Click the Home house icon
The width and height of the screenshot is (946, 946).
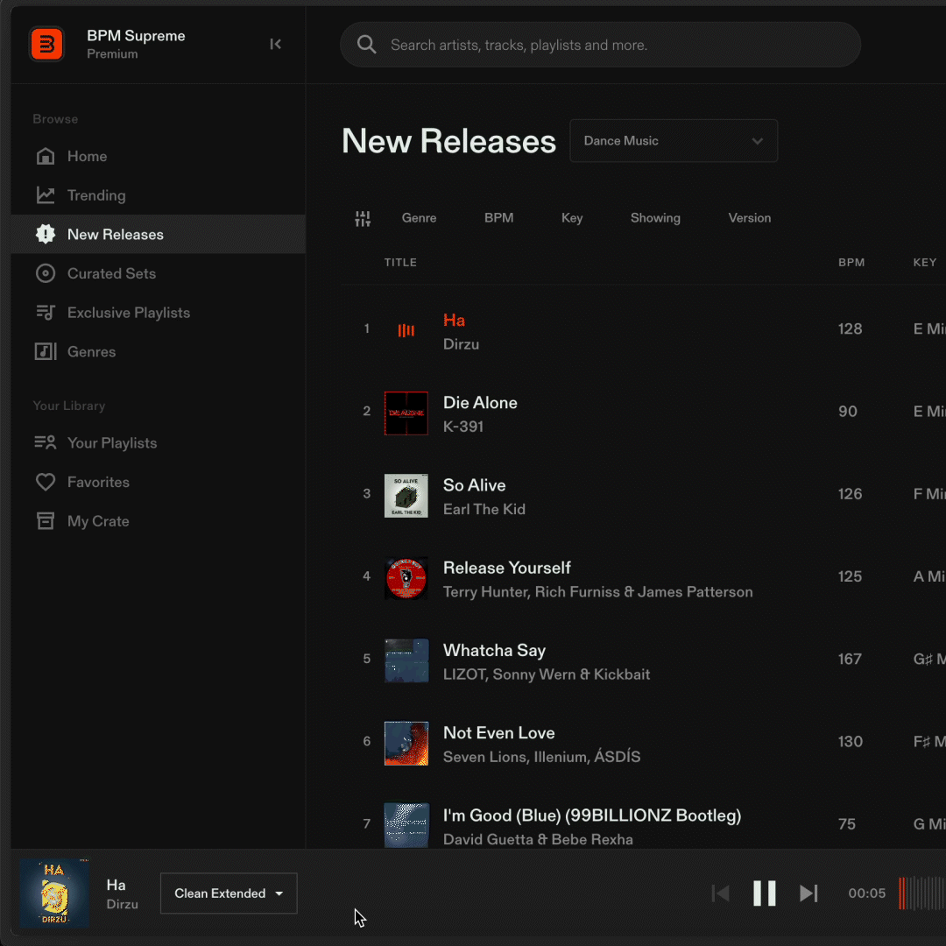point(46,156)
